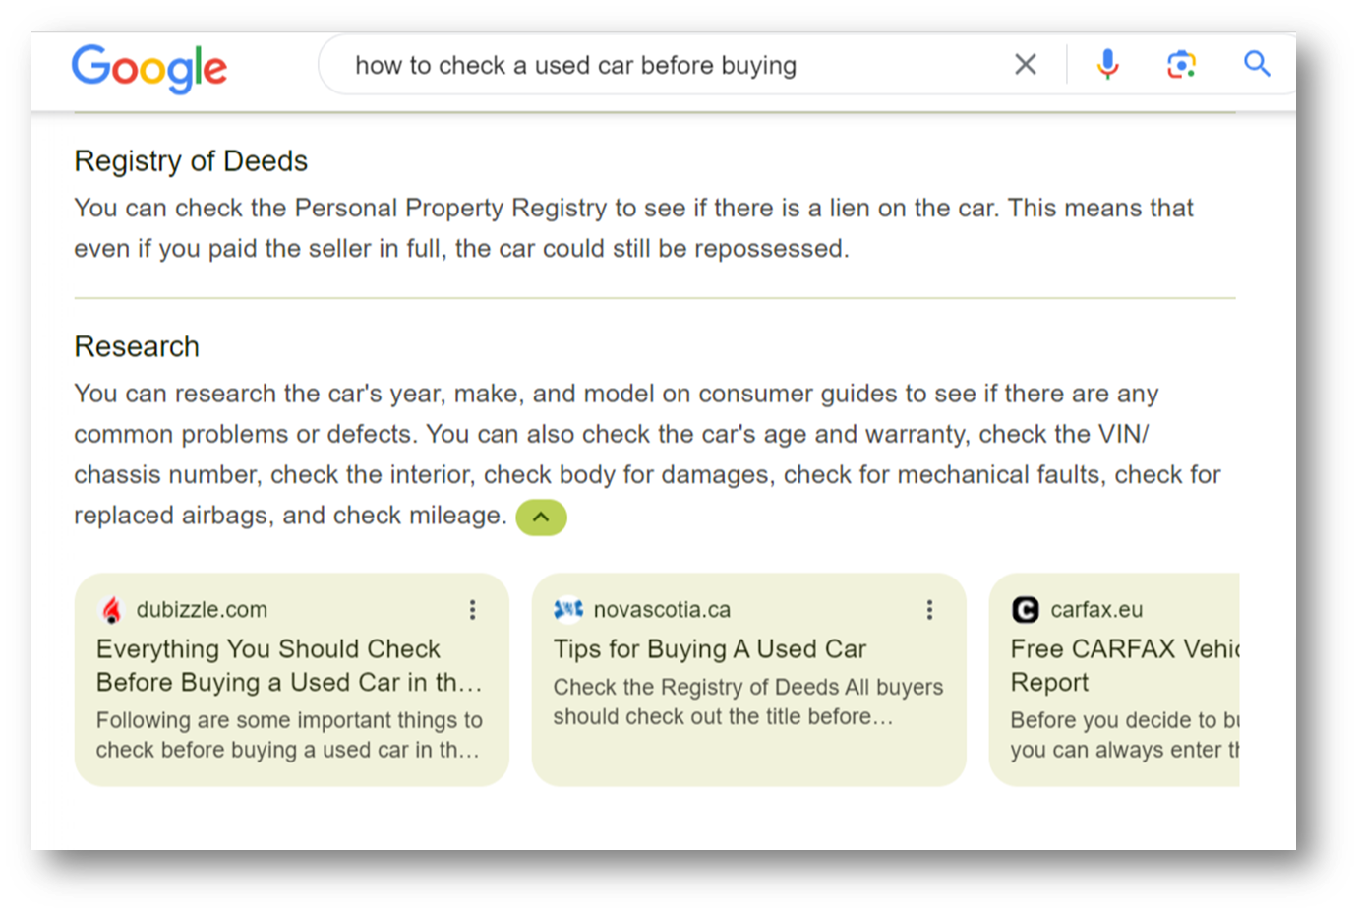Click the novascotia.ca site favicon
1360x914 pixels.
tap(568, 610)
